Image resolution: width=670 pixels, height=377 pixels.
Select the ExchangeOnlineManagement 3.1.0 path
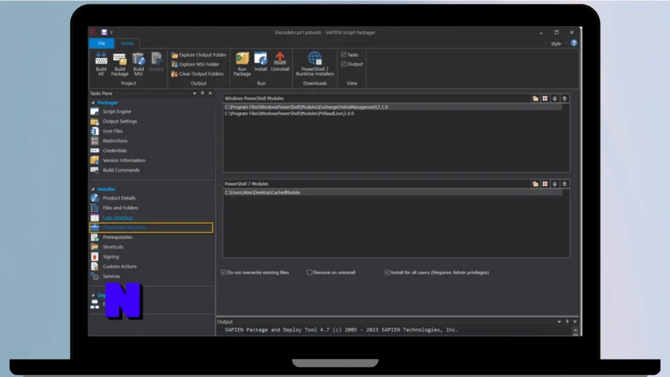393,107
